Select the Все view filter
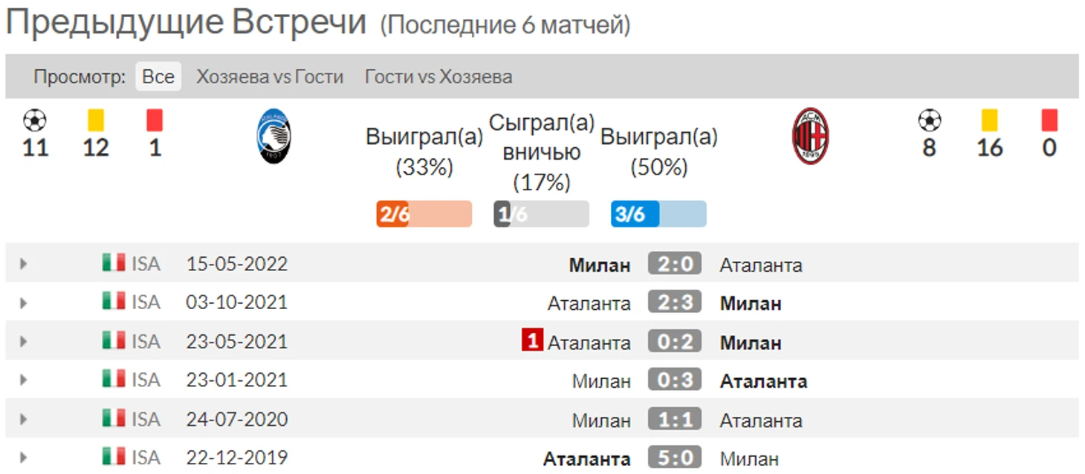Viewport: 1085px width, 474px height. tap(158, 77)
